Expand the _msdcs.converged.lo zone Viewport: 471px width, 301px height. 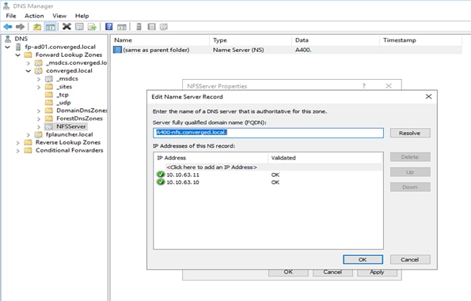pyautogui.click(x=28, y=63)
